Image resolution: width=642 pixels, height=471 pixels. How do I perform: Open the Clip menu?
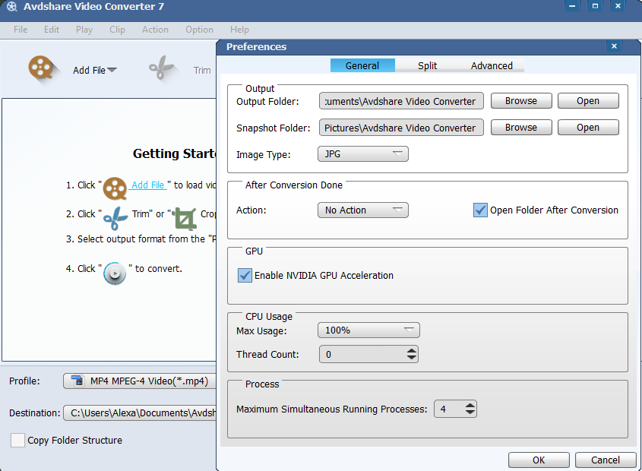click(117, 30)
